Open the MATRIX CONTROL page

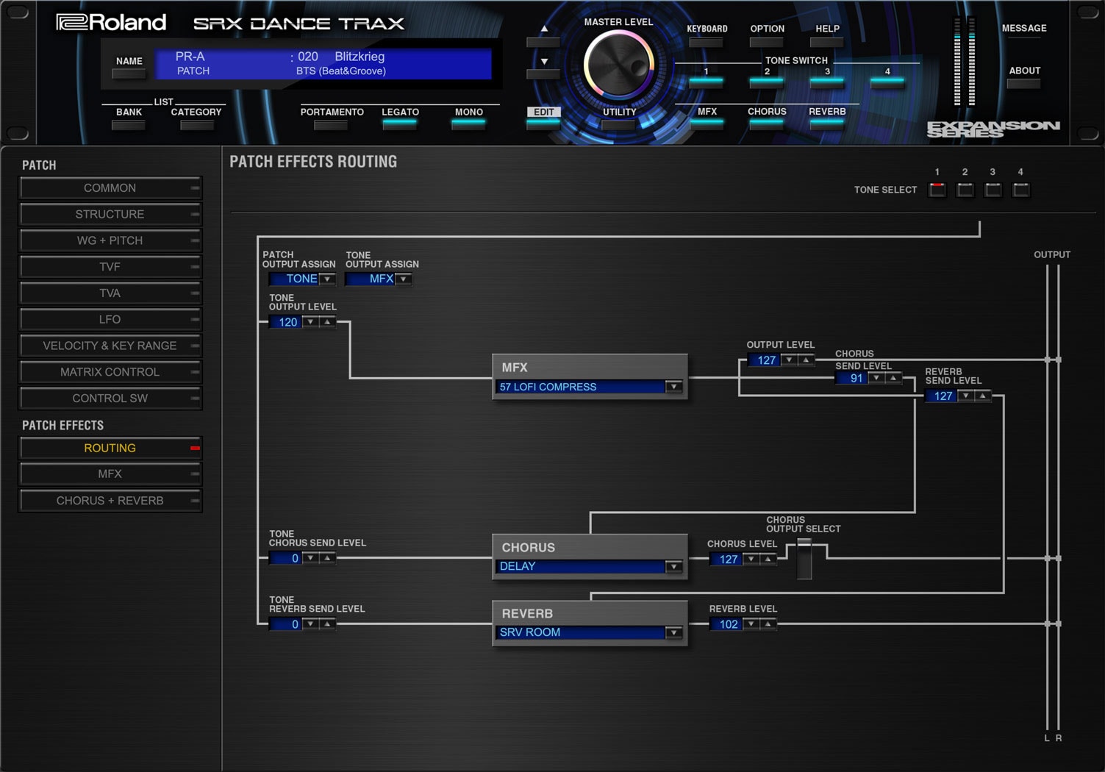point(110,372)
